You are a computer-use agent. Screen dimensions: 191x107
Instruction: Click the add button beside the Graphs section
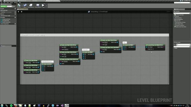point(15,9)
